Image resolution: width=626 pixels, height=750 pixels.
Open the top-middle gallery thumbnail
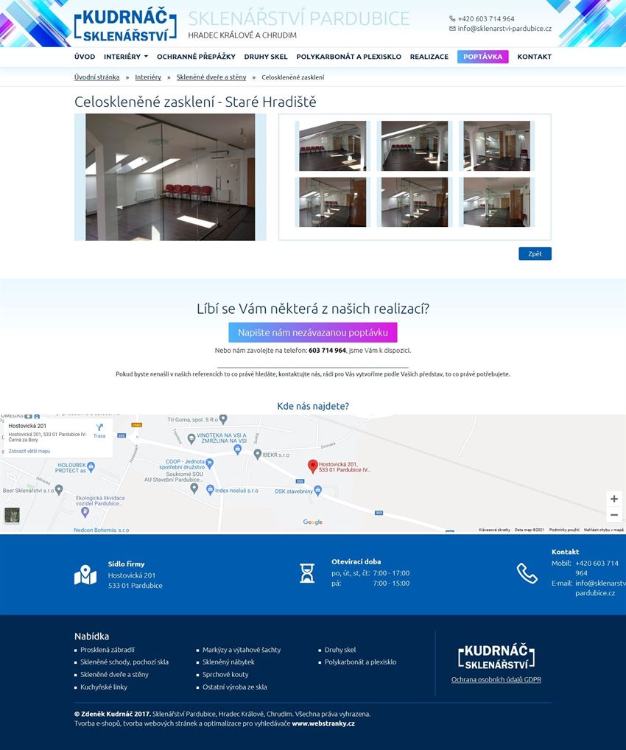point(415,146)
